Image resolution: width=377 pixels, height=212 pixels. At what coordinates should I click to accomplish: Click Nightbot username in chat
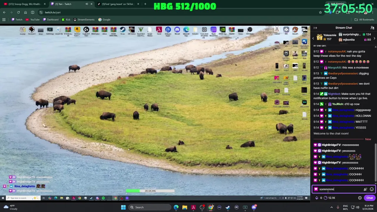click(334, 94)
